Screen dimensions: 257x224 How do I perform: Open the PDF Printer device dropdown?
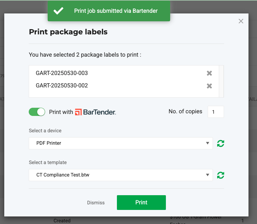[120, 143]
